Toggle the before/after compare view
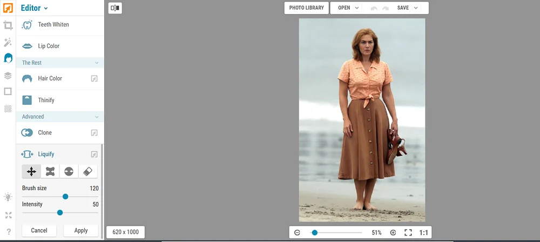 [x=115, y=8]
